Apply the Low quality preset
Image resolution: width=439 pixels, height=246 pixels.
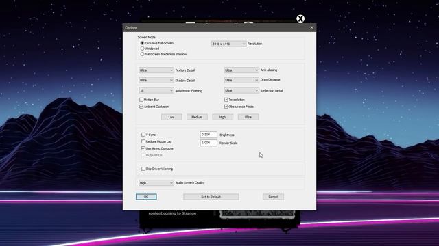[x=171, y=117]
